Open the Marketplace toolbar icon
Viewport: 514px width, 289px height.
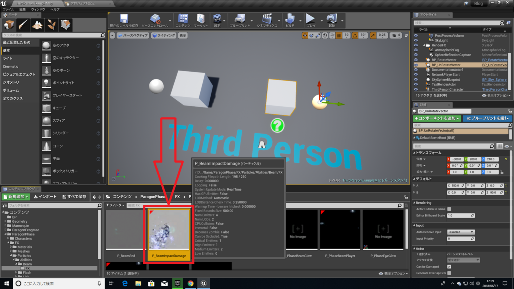(x=201, y=20)
